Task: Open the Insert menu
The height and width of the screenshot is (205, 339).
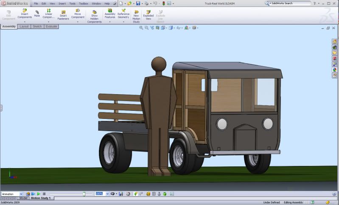Action: [x=62, y=3]
